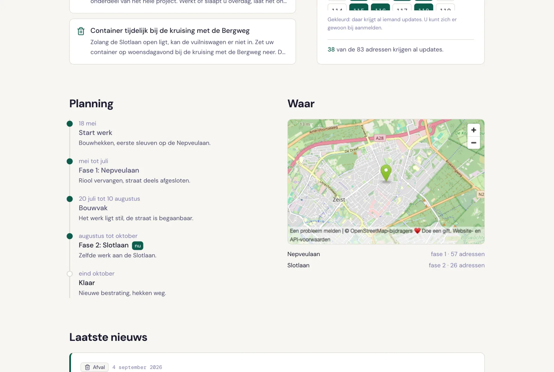The image size is (554, 372).
Task: Click the 'Fase 1: Nepveulaan' timeline title
Action: click(x=109, y=170)
